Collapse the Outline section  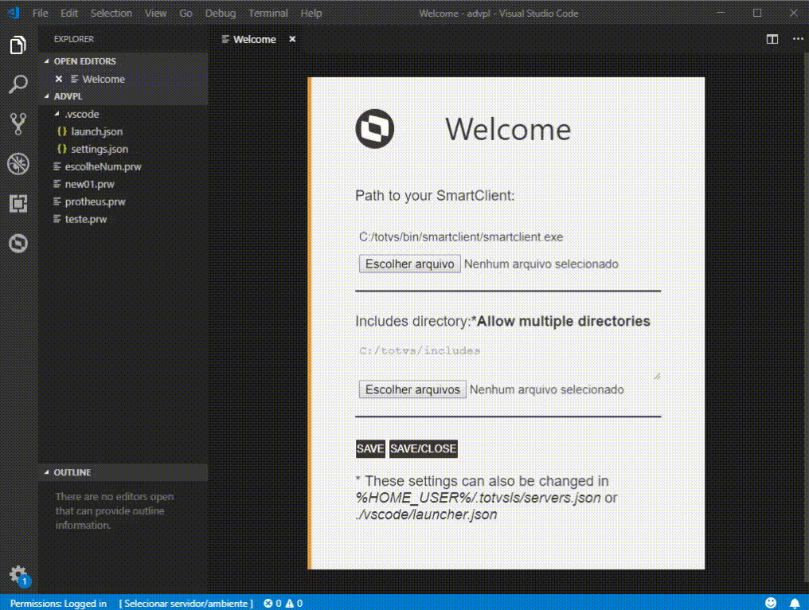click(x=47, y=472)
